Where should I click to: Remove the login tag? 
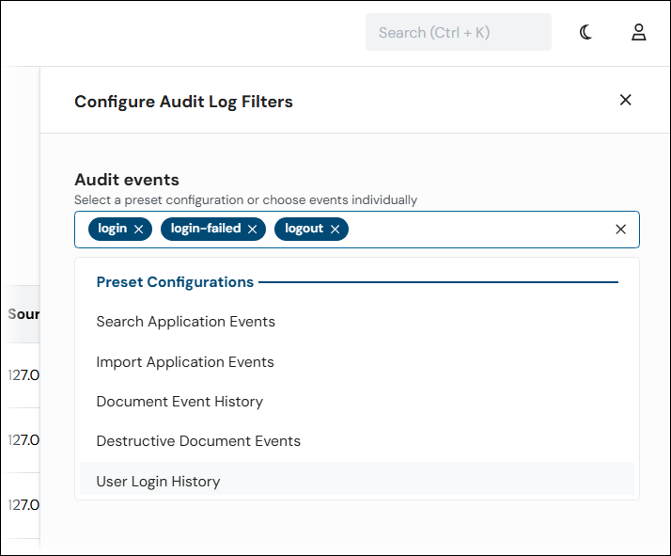click(x=139, y=230)
